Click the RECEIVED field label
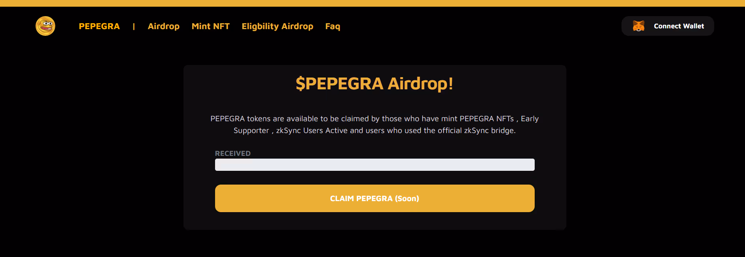Screen dimensions: 745x257 pyautogui.click(x=232, y=153)
